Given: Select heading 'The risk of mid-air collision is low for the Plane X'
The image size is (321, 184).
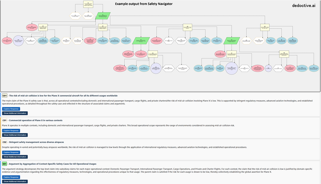Looking at the screenshot, I should click(63, 96).
